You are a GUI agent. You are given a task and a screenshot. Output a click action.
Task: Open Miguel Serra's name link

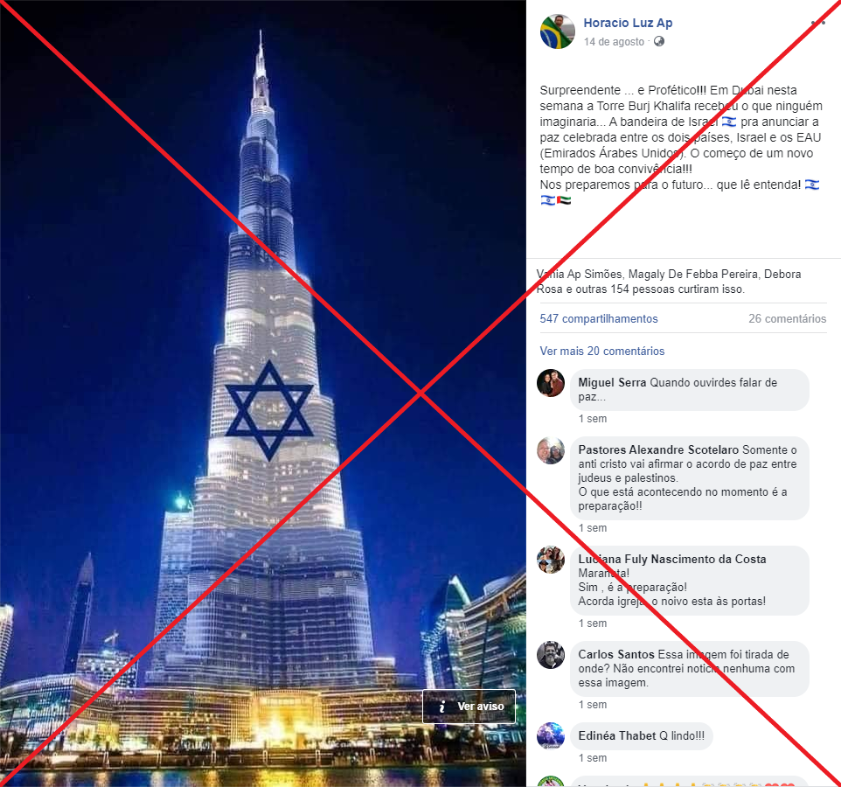pos(612,382)
